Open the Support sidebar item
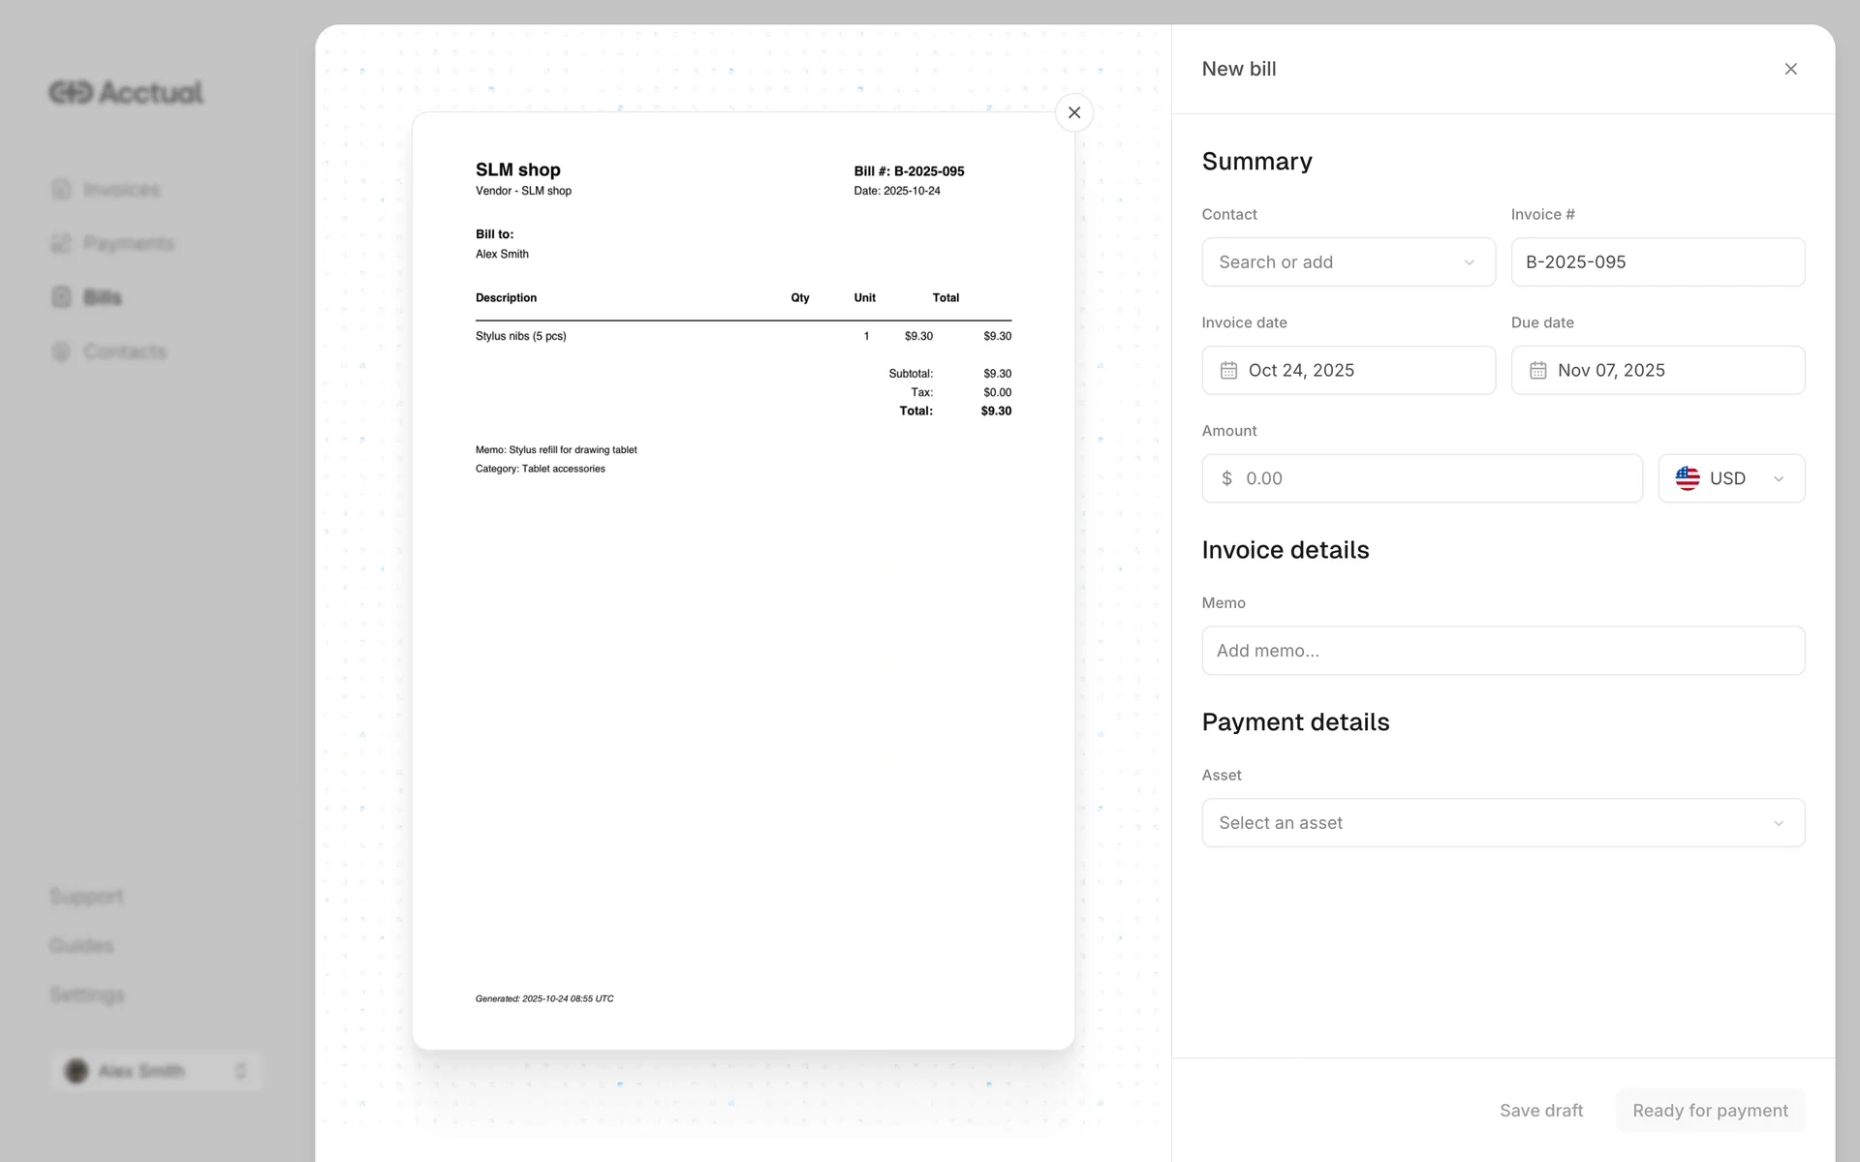Screen dimensions: 1860x1162 pos(87,896)
